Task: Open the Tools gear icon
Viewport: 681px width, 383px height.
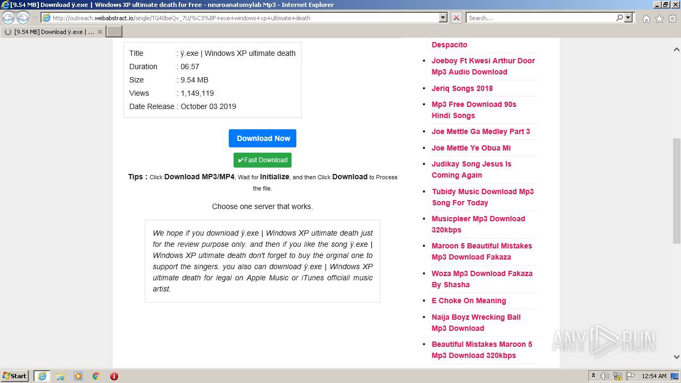Action: click(672, 19)
